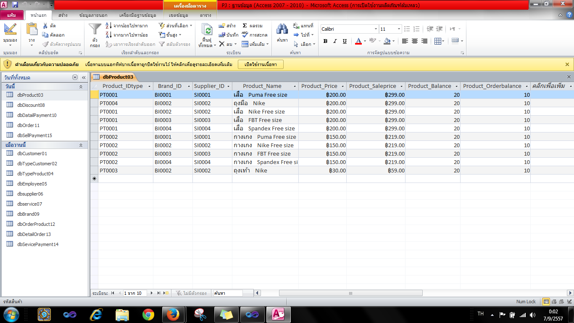Viewport: 574px width, 323px height.
Task: Toggle Bold formatting
Action: pyautogui.click(x=325, y=41)
